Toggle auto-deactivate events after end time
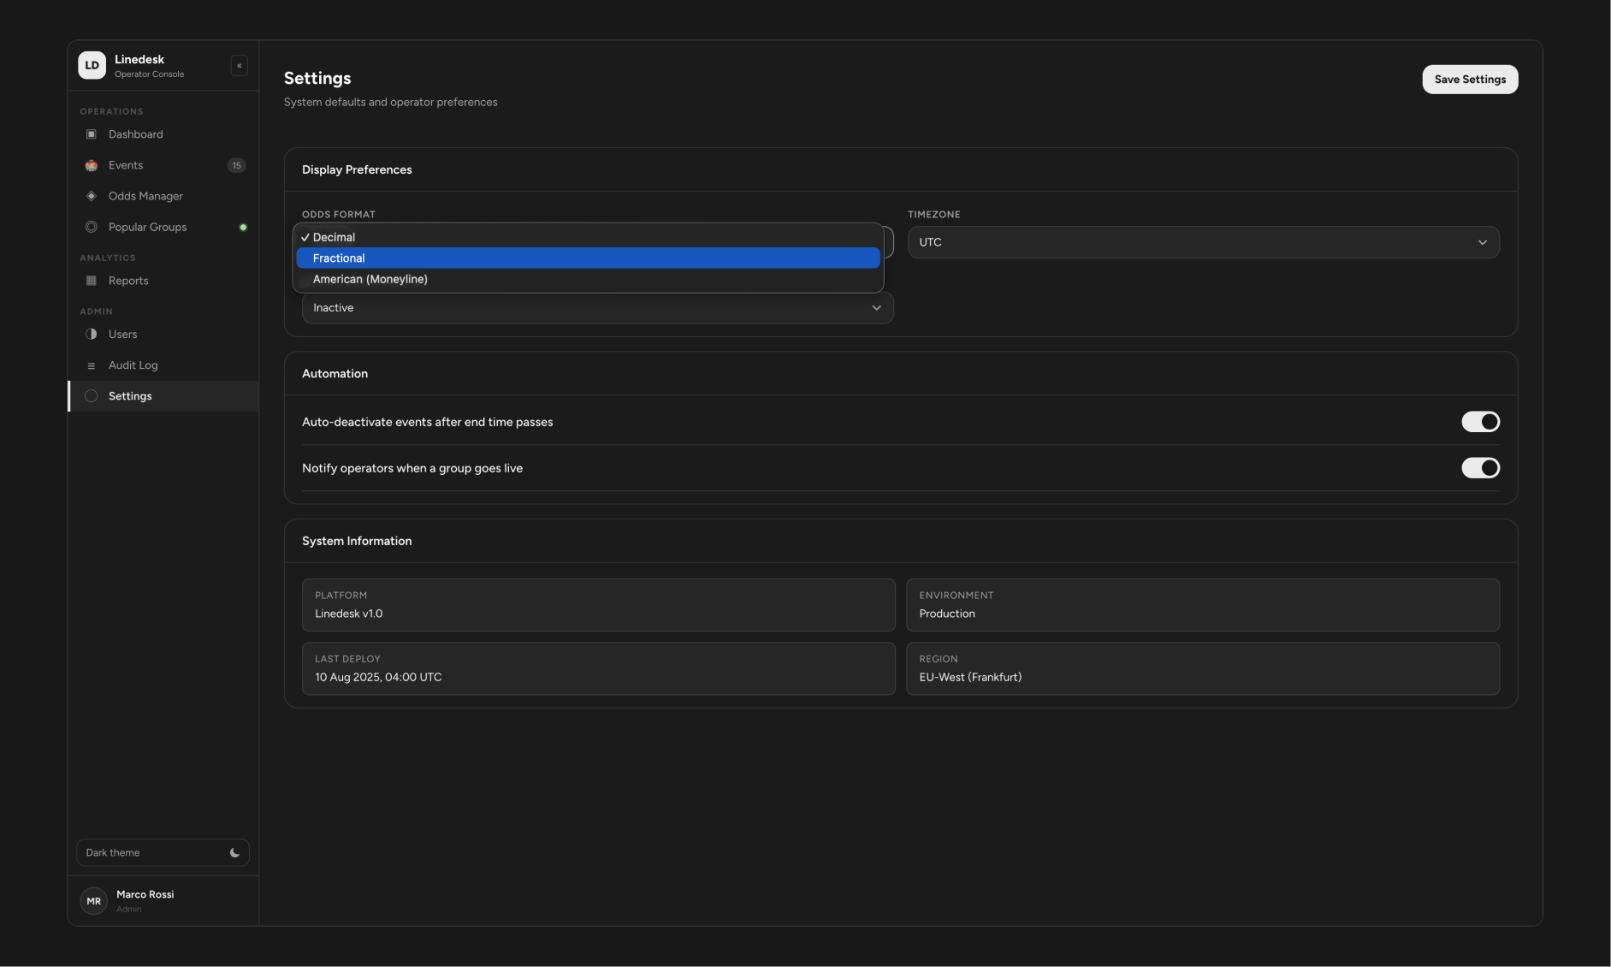1611x967 pixels. [1480, 422]
